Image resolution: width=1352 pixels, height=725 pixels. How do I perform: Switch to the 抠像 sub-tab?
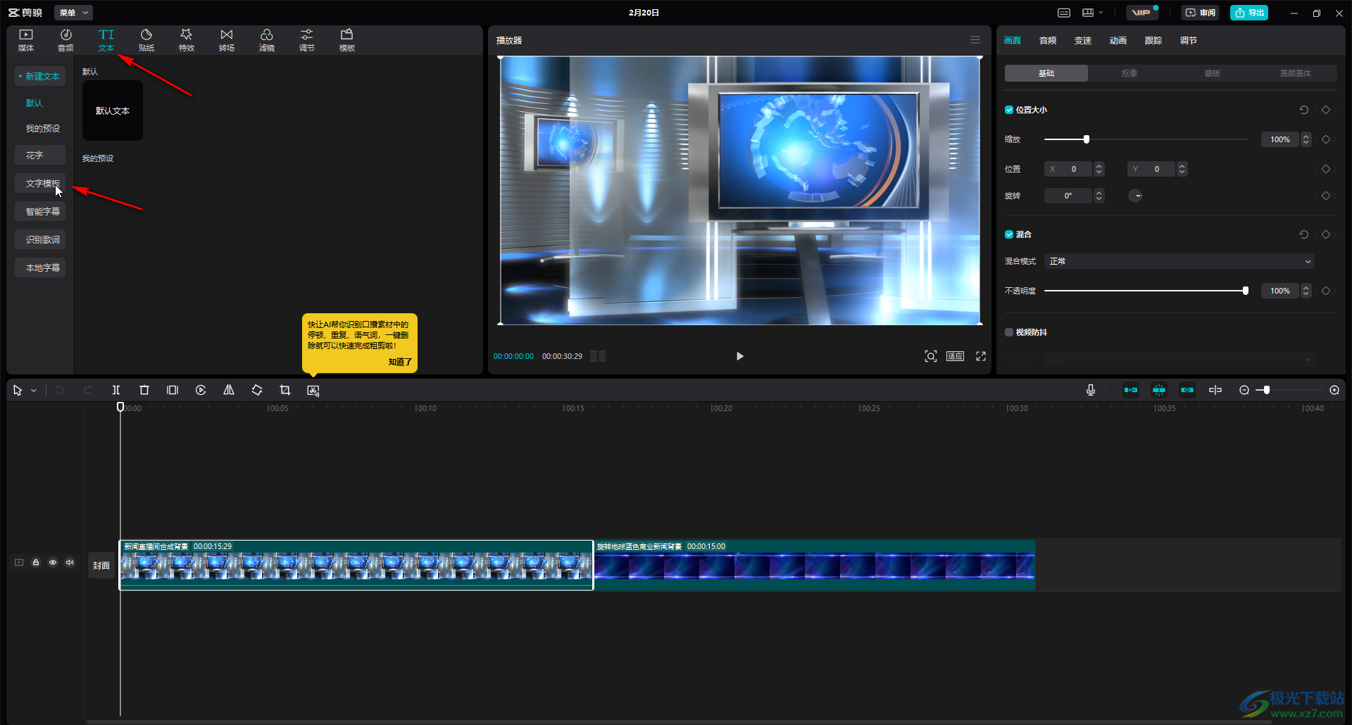coord(1129,73)
